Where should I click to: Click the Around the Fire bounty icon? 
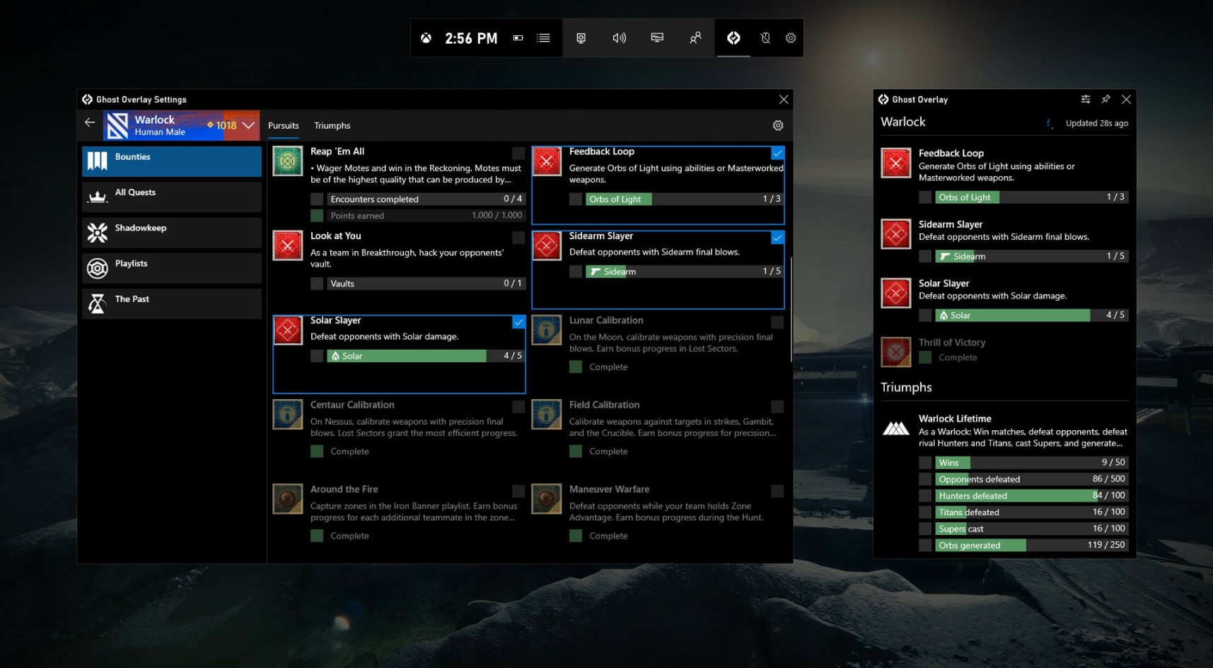point(288,499)
